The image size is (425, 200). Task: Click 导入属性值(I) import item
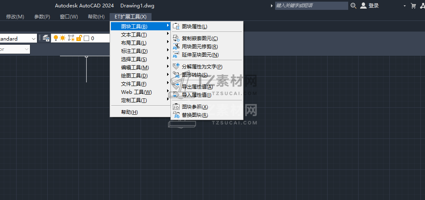tap(207, 95)
